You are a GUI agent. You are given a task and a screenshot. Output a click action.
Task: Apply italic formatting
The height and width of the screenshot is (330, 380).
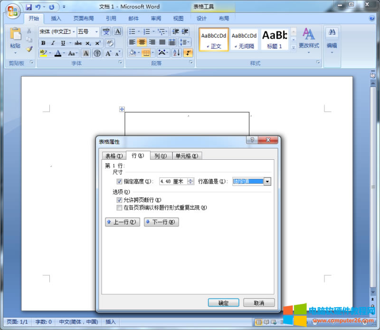(x=53, y=43)
